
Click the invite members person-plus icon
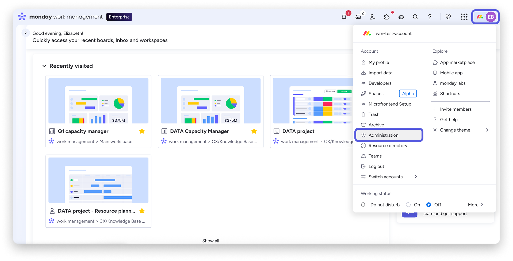coord(372,17)
